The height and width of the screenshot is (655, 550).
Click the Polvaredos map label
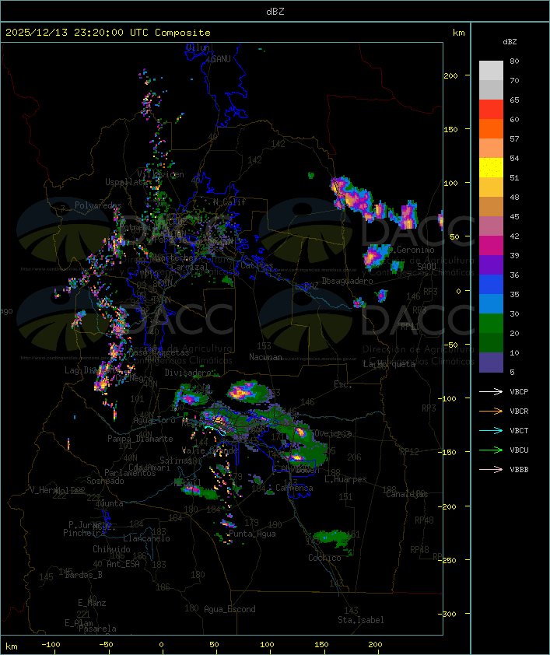(x=98, y=205)
